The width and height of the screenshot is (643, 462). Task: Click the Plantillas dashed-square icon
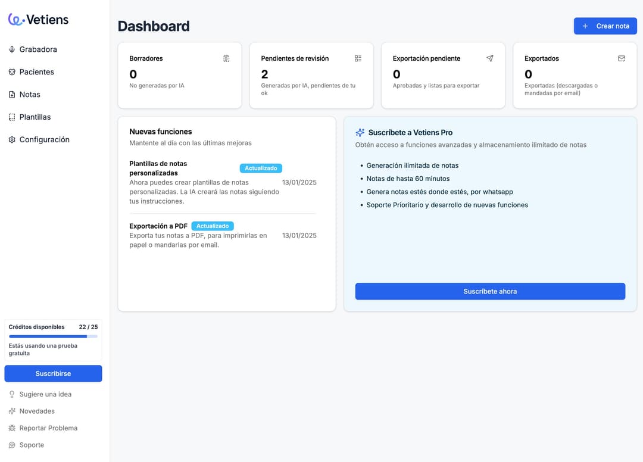[x=12, y=117]
